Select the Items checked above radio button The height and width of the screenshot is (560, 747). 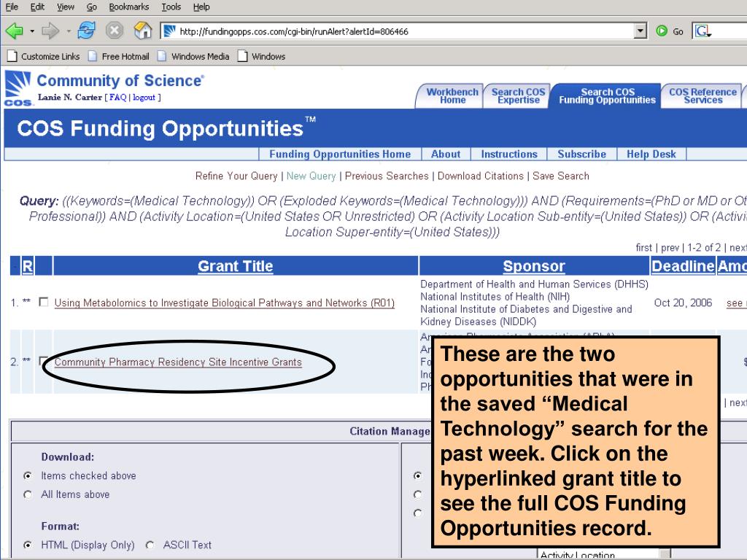[28, 475]
